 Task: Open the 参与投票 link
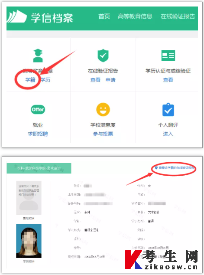(x=103, y=134)
